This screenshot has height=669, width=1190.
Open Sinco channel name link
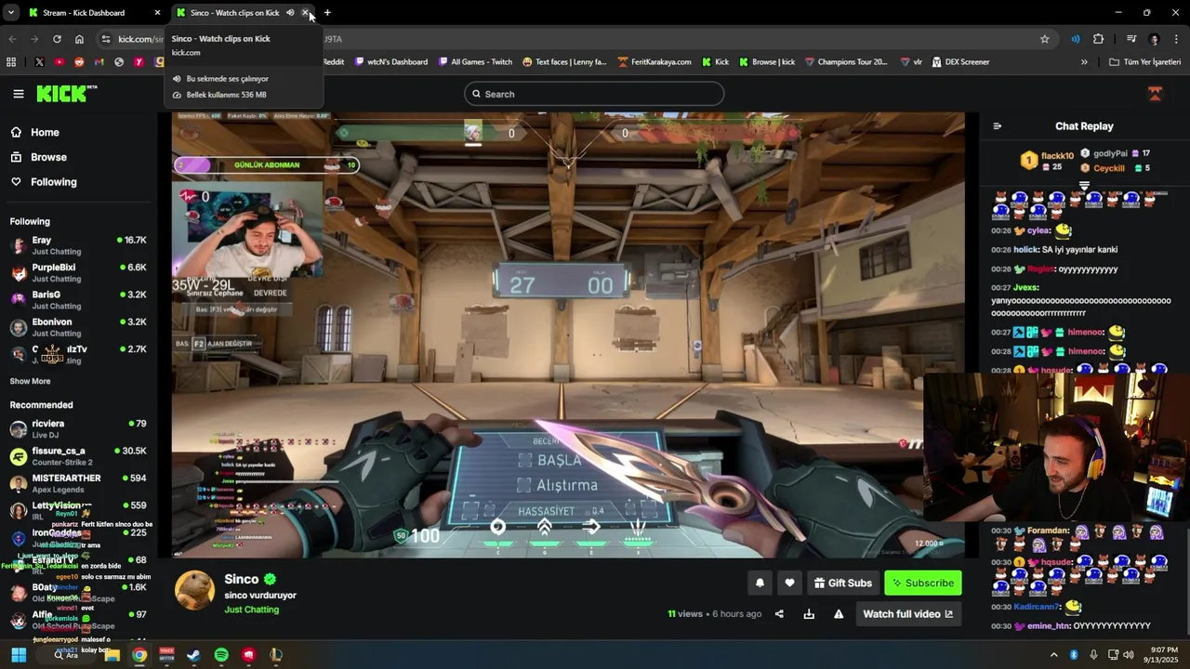coord(241,579)
